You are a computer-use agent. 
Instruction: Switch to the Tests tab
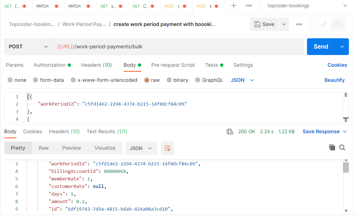211,65
